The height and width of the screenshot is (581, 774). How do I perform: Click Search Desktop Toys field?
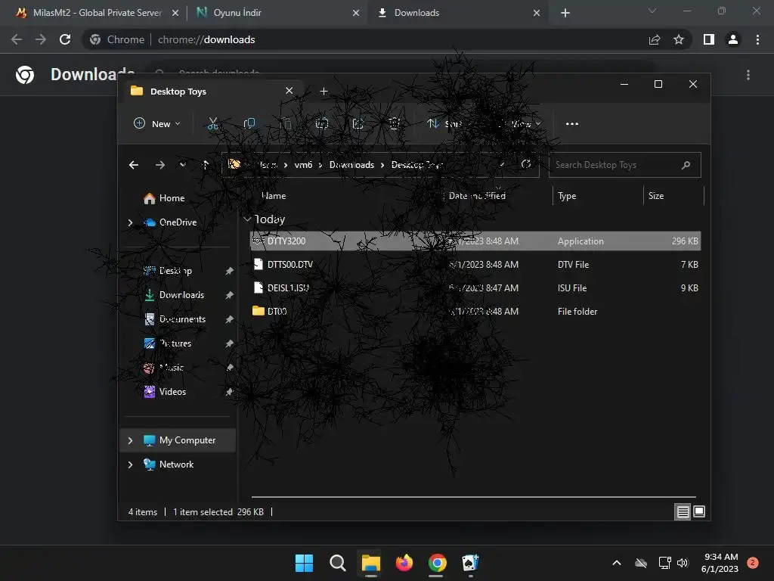tap(624, 165)
